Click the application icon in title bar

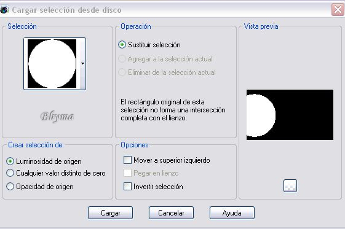(4, 10)
